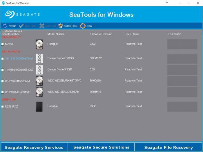Click model text WDC WD20EURX-63T0FY0
The image size is (203, 152).
click(x=64, y=81)
